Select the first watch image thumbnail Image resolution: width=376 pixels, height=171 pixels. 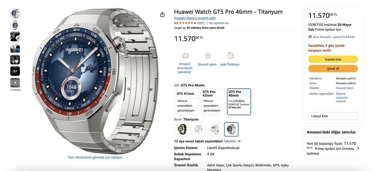pyautogui.click(x=15, y=14)
